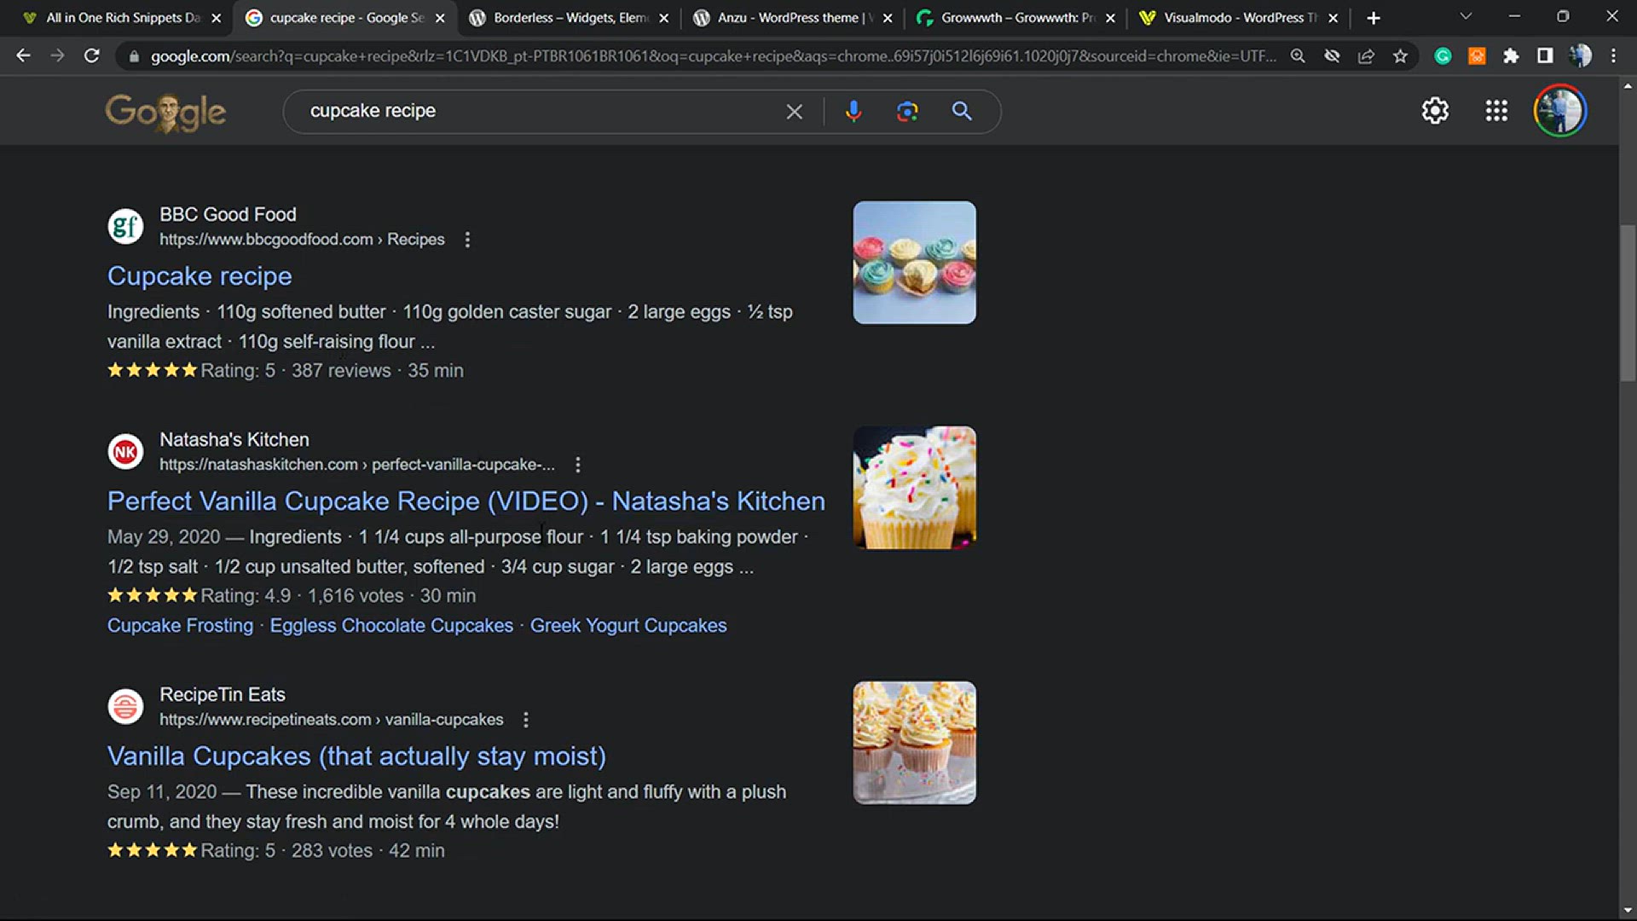Click the Natasha's Kitchen sprinkle cupcake thumbnail
The width and height of the screenshot is (1637, 921).
click(x=914, y=488)
